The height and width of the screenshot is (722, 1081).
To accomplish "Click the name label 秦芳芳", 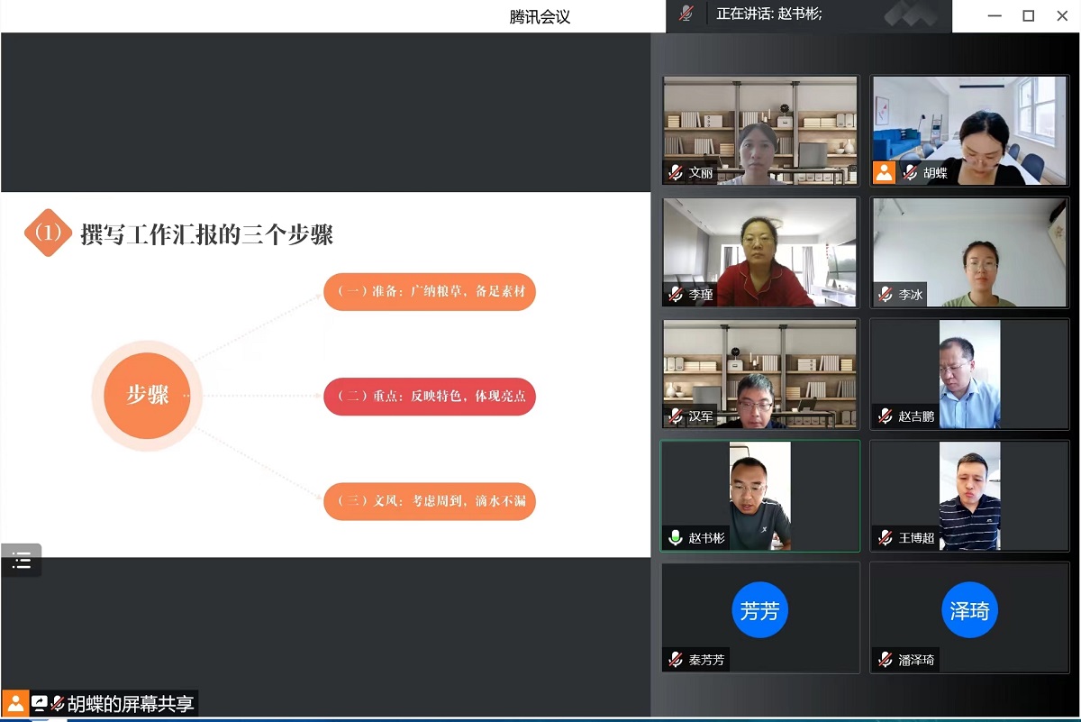I will (x=706, y=660).
